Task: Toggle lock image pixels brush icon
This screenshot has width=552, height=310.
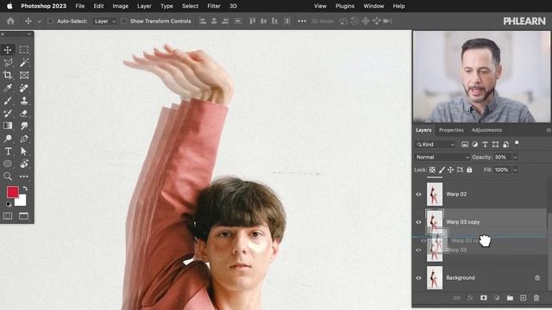Action: pos(442,170)
